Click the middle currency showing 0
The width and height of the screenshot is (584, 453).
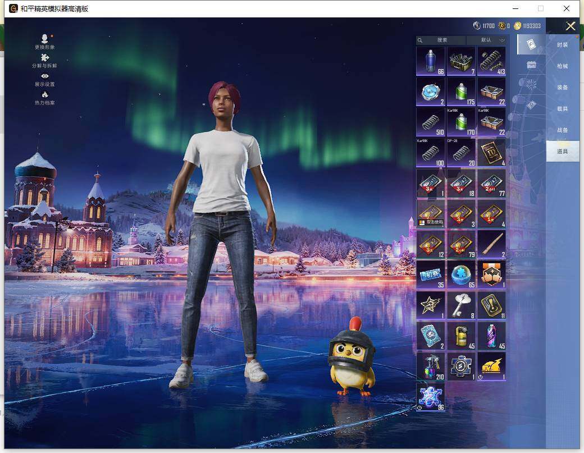[x=504, y=26]
